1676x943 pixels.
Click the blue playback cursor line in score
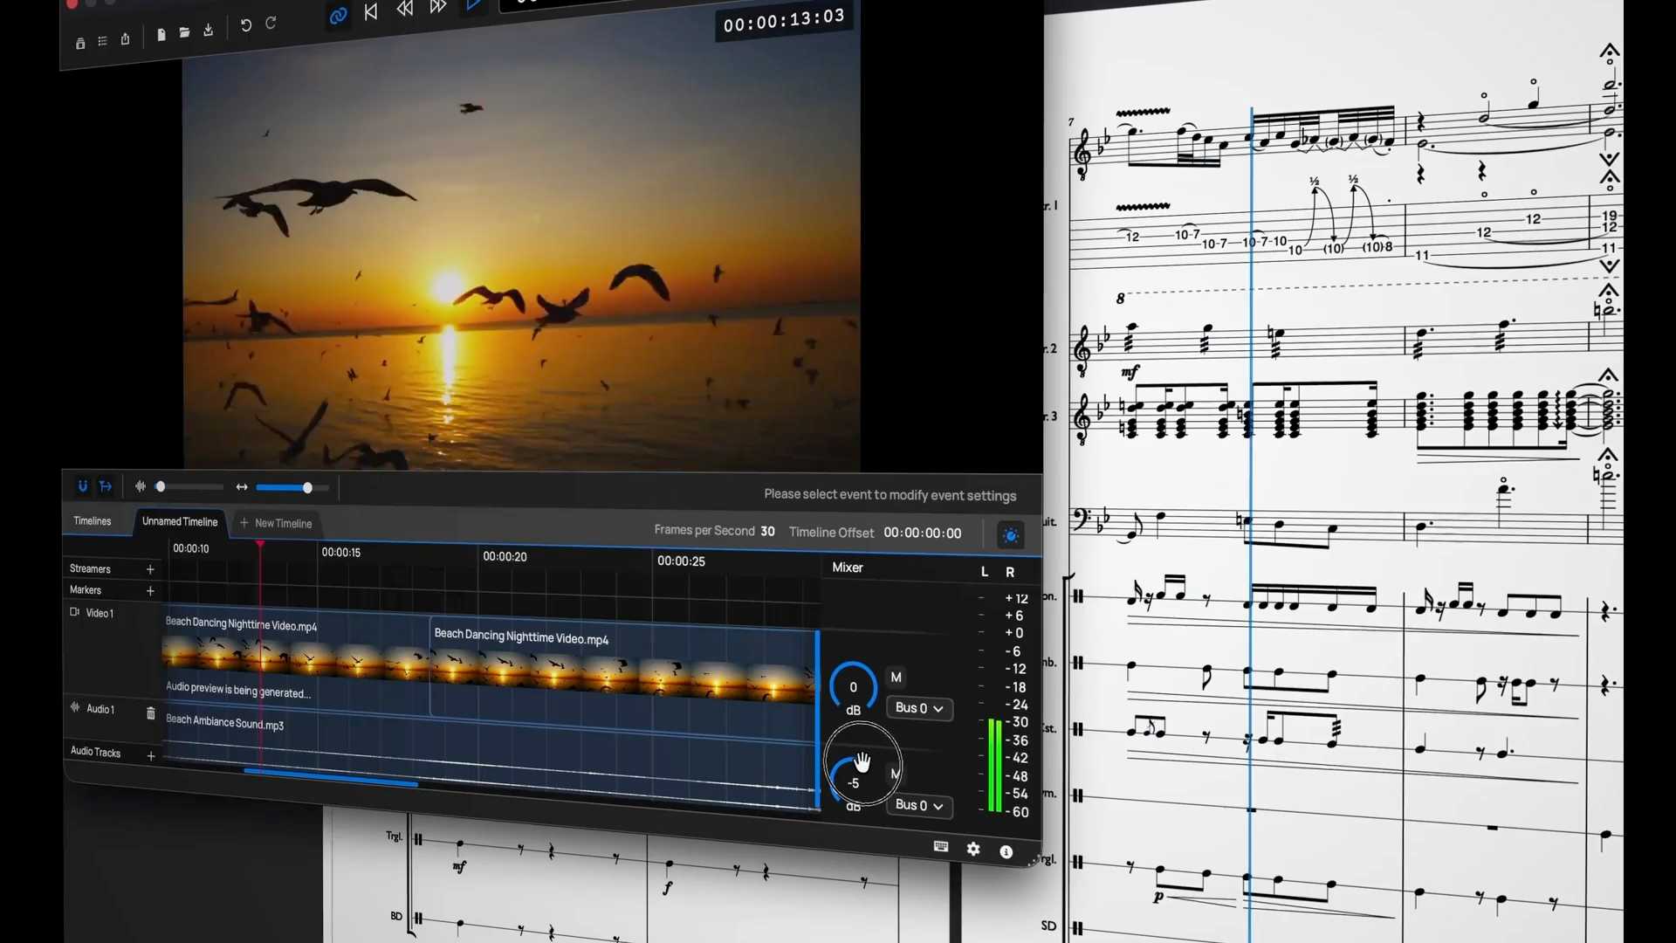point(1251,524)
